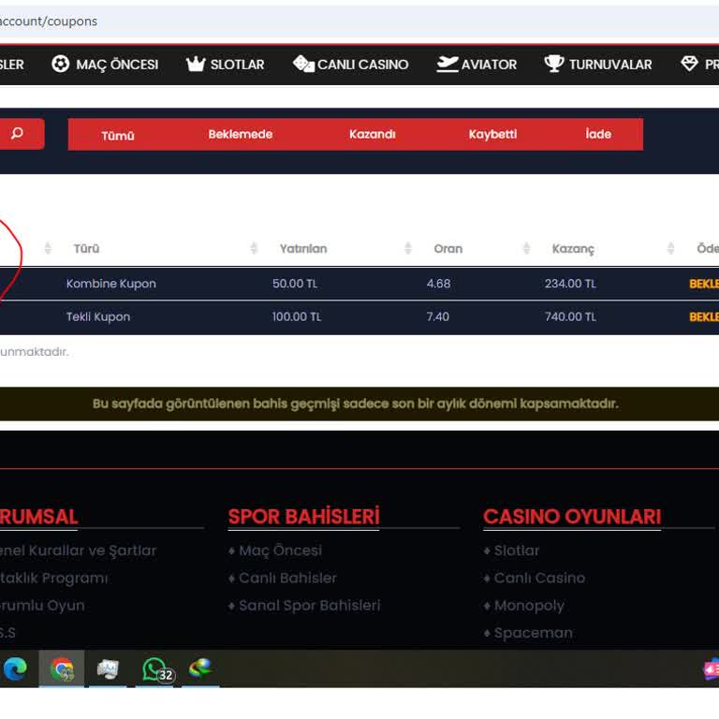Screen dimensions: 719x719
Task: Select the Kombine Kupon row
Action: 359,284
